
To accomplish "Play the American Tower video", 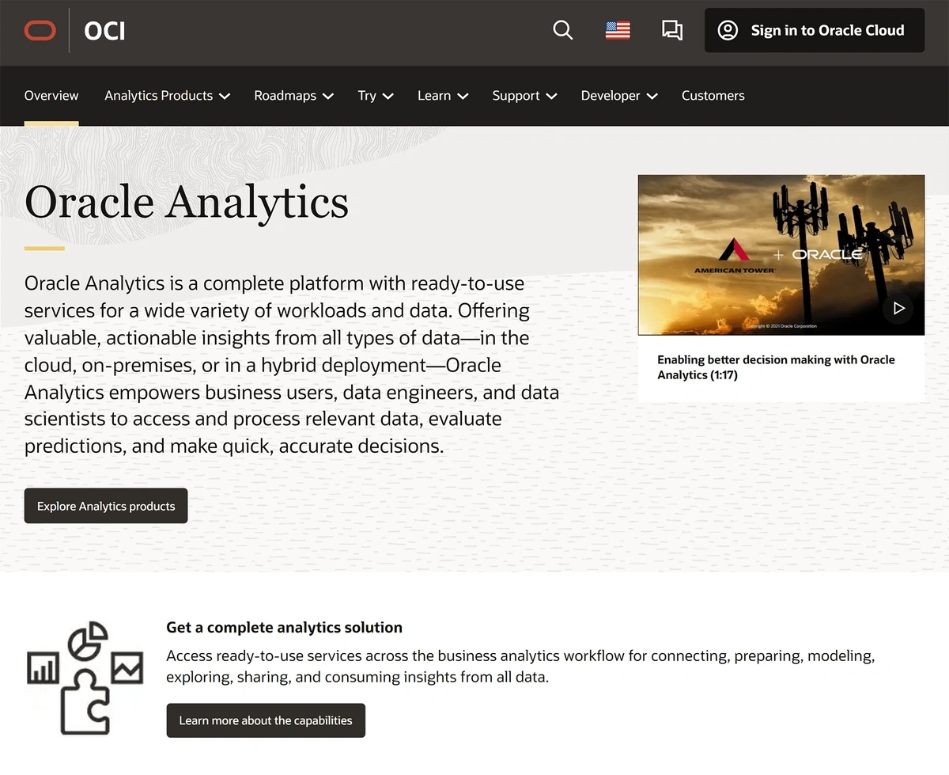I will click(x=898, y=308).
